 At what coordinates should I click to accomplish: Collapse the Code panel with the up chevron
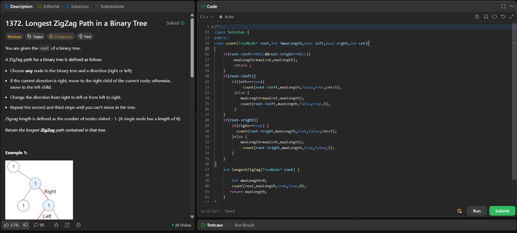[511, 6]
